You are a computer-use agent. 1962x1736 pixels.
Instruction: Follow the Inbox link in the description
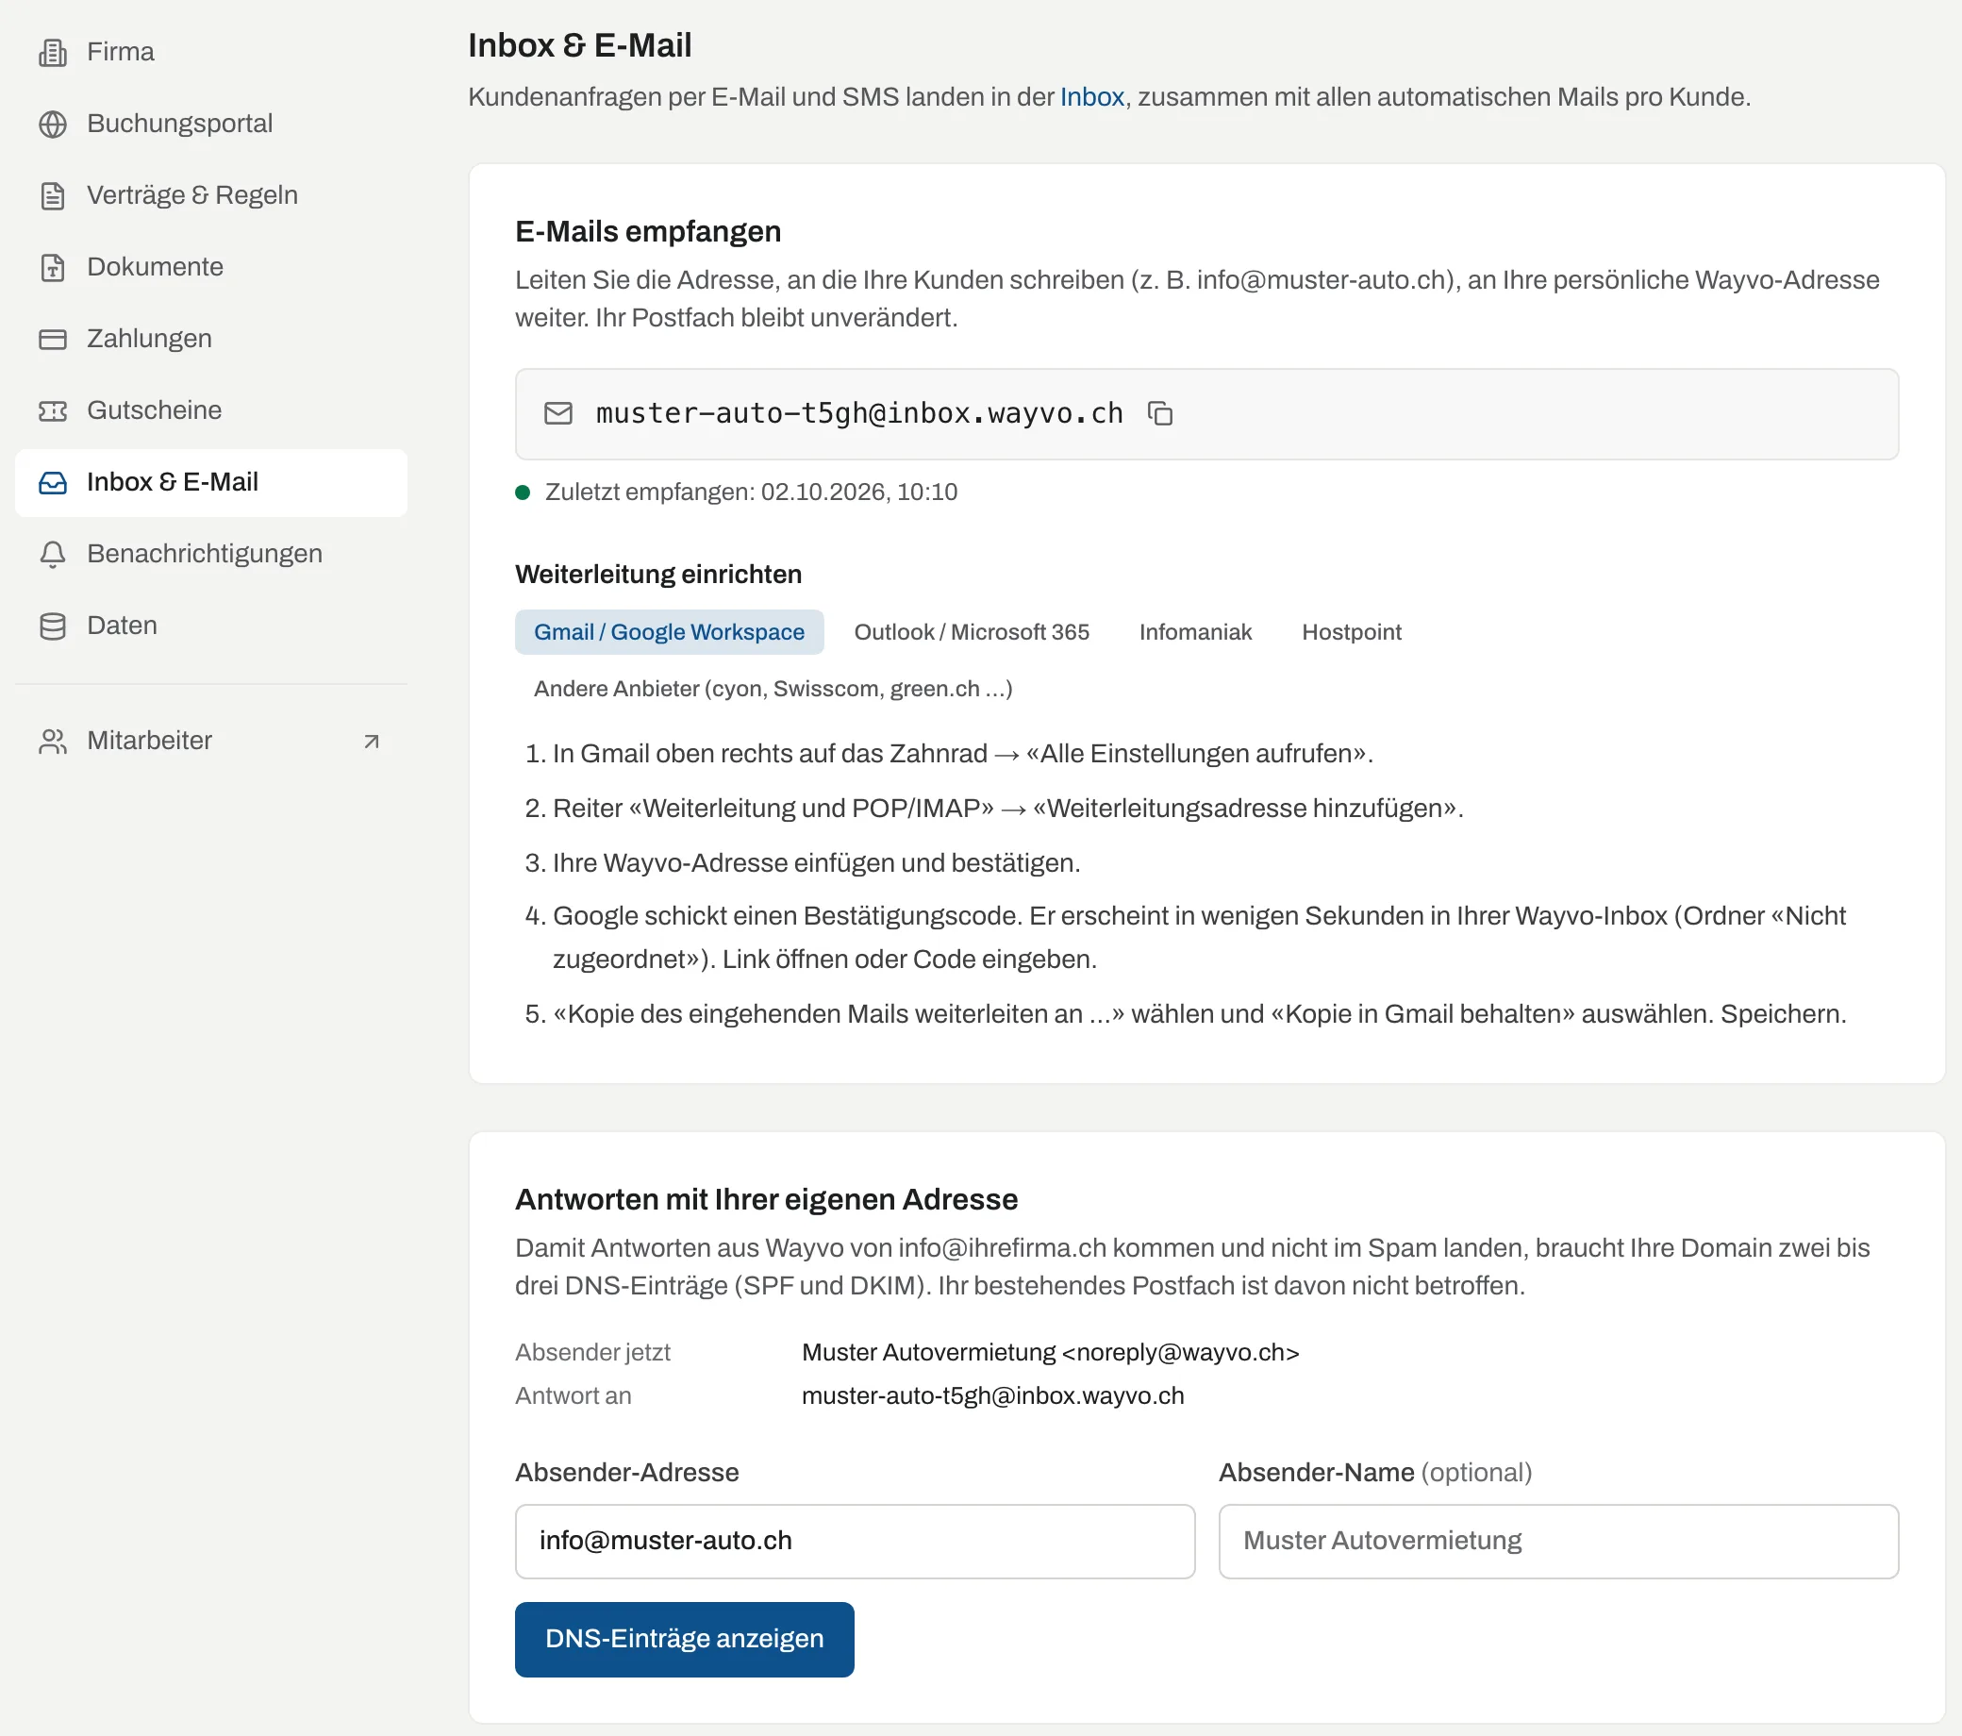pyautogui.click(x=1091, y=97)
